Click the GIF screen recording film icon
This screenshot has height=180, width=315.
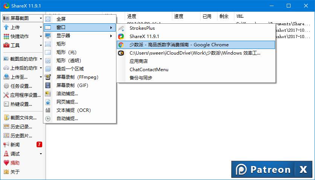tap(48, 85)
